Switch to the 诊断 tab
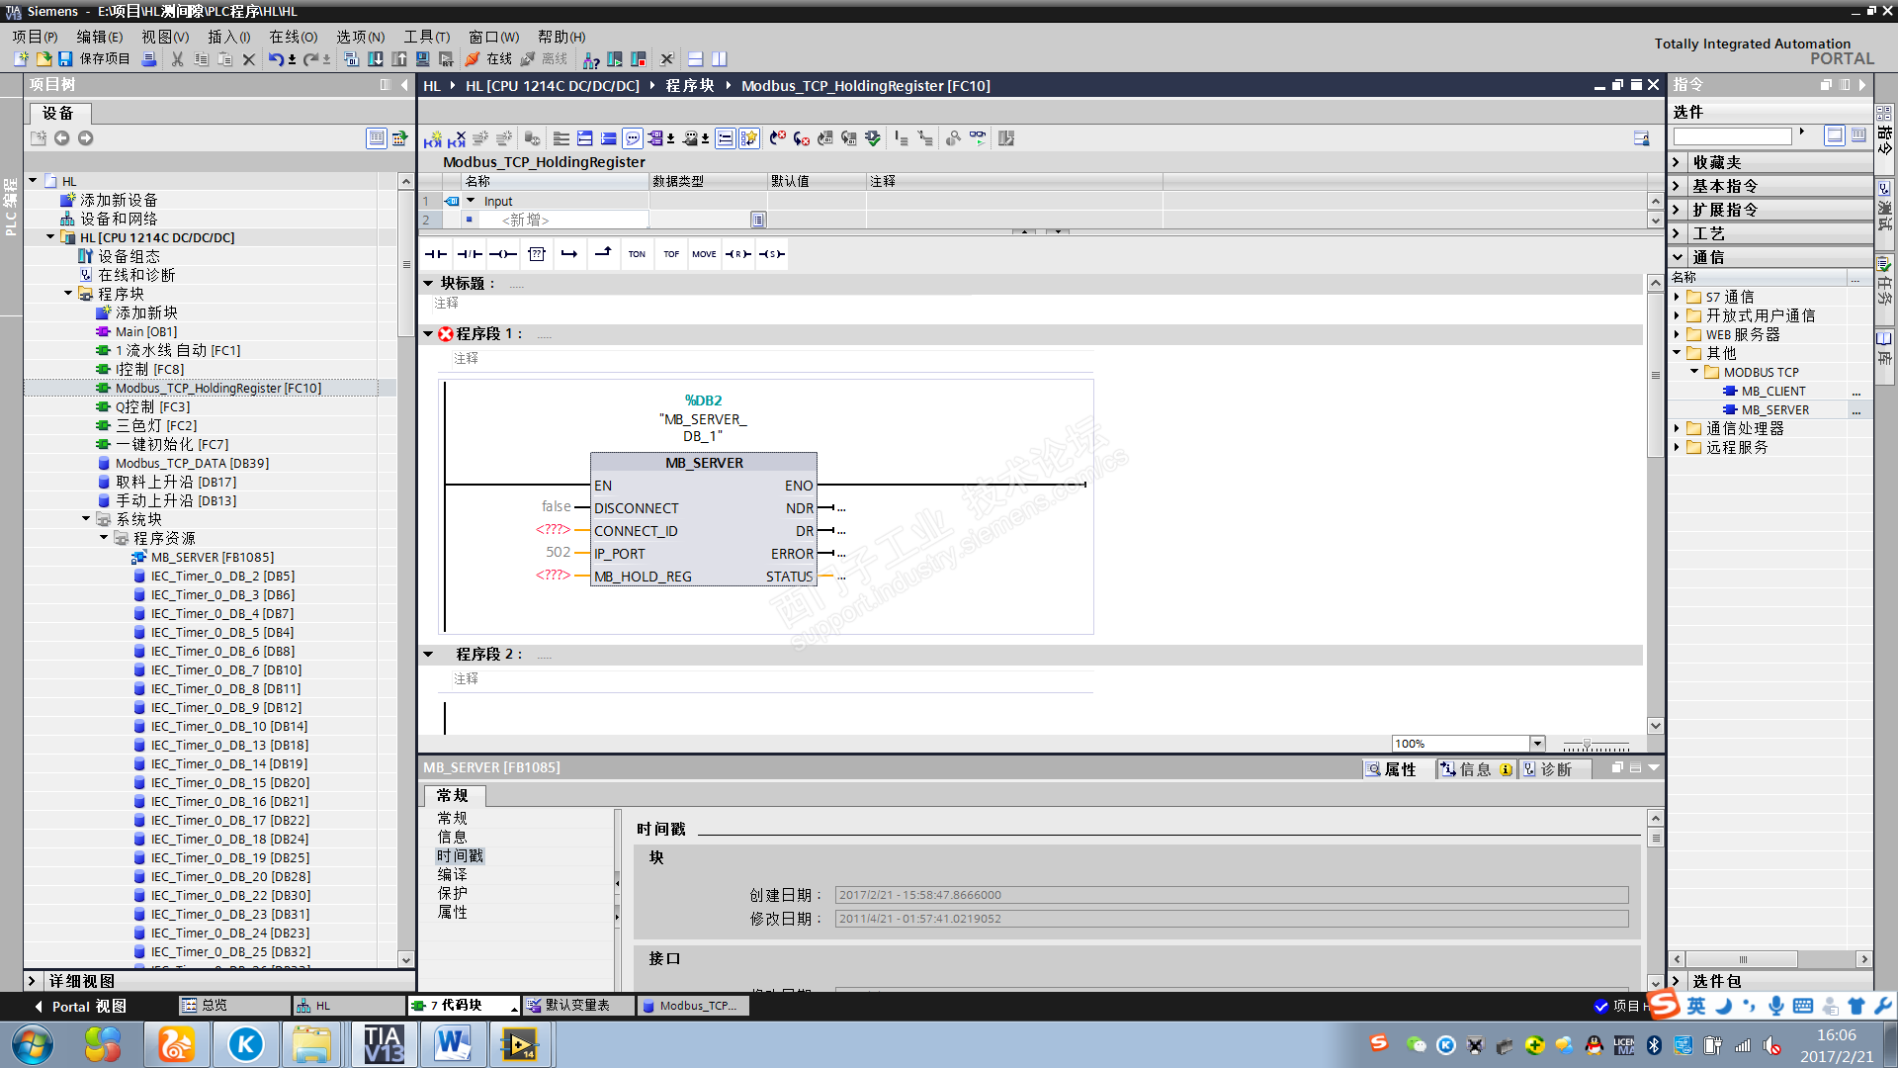Screen dimensions: 1898x1068 click(x=1554, y=769)
